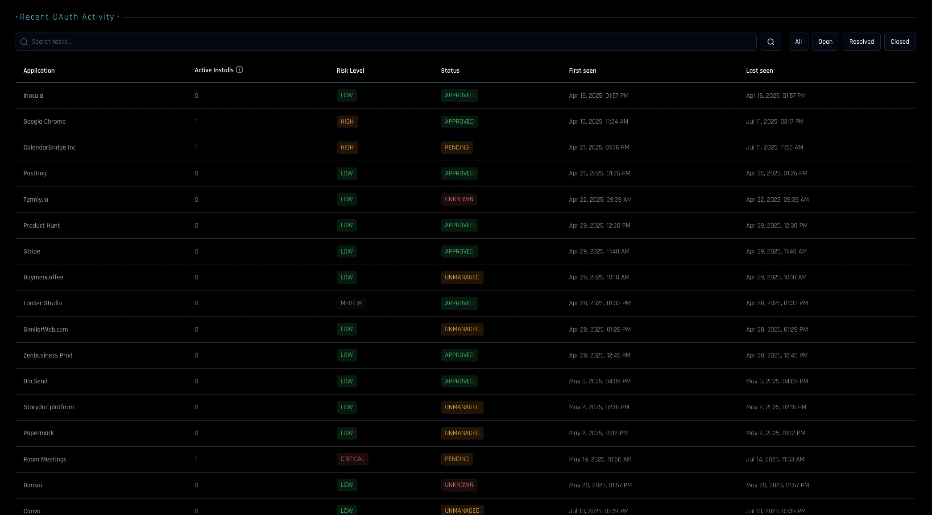This screenshot has width=932, height=515.
Task: Click the search magnifier button
Action: click(x=770, y=42)
